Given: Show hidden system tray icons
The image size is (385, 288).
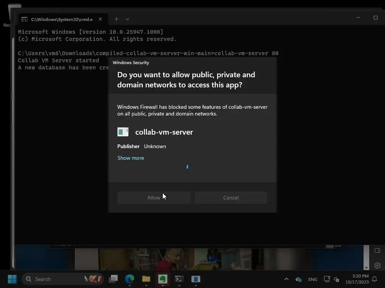Looking at the screenshot, I should [286, 279].
